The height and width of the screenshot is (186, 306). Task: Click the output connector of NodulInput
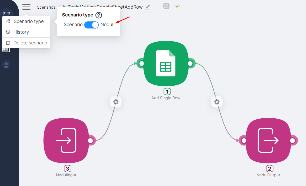pos(91,141)
